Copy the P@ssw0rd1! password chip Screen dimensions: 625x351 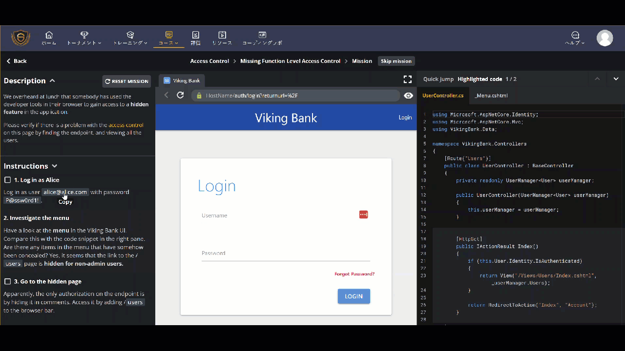click(x=22, y=200)
